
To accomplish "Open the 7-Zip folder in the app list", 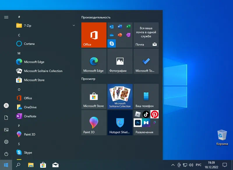I will coord(45,26).
